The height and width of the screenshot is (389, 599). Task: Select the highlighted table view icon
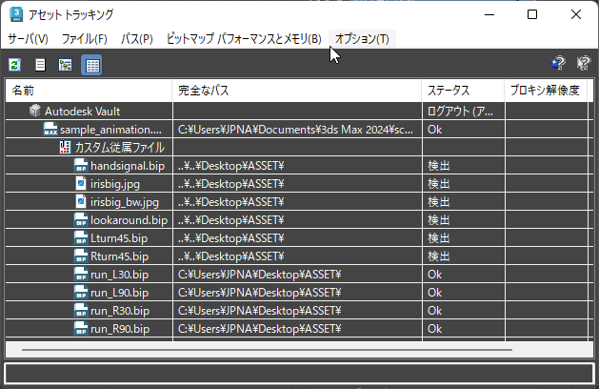[x=91, y=65]
